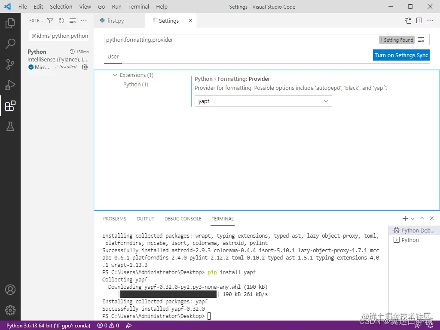Viewport: 440px width, 330px height.
Task: Open the Manage gear in activity bar
Action: 10,310
